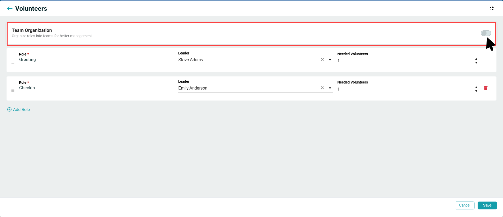The height and width of the screenshot is (217, 503).
Task: Clear the Steve Adams leader selection
Action: pyautogui.click(x=322, y=60)
